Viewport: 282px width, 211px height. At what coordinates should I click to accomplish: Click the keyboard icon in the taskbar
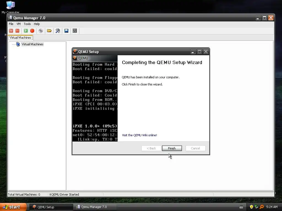(241, 207)
